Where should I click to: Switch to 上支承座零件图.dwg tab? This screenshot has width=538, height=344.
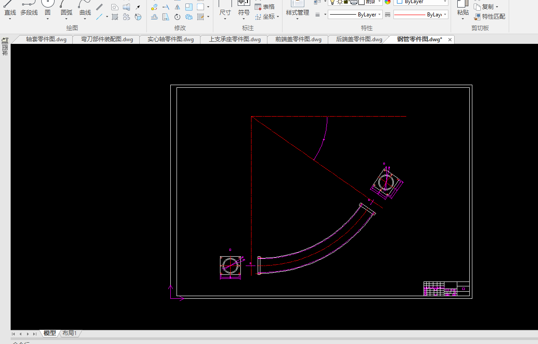point(235,39)
